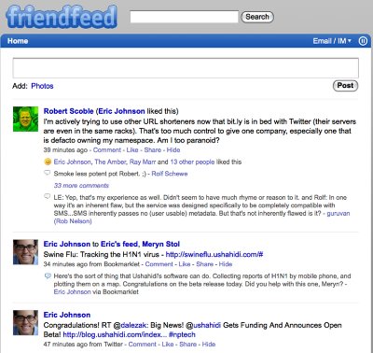The image size is (373, 353).
Task: Go to the Home tab
Action: point(18,41)
